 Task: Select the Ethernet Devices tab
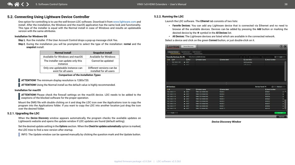click(x=173, y=52)
